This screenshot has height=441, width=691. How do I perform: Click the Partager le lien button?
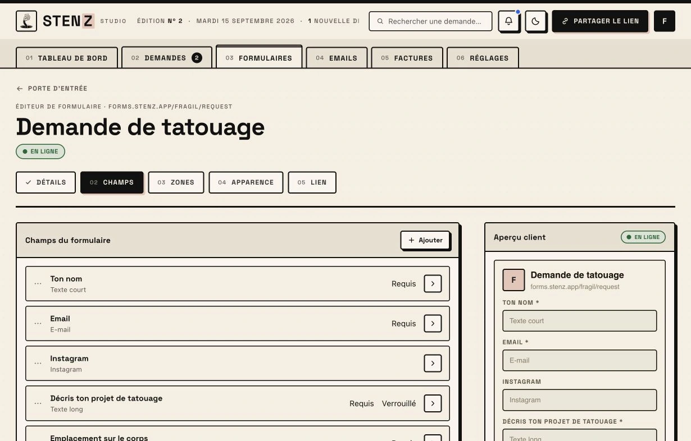click(x=600, y=21)
